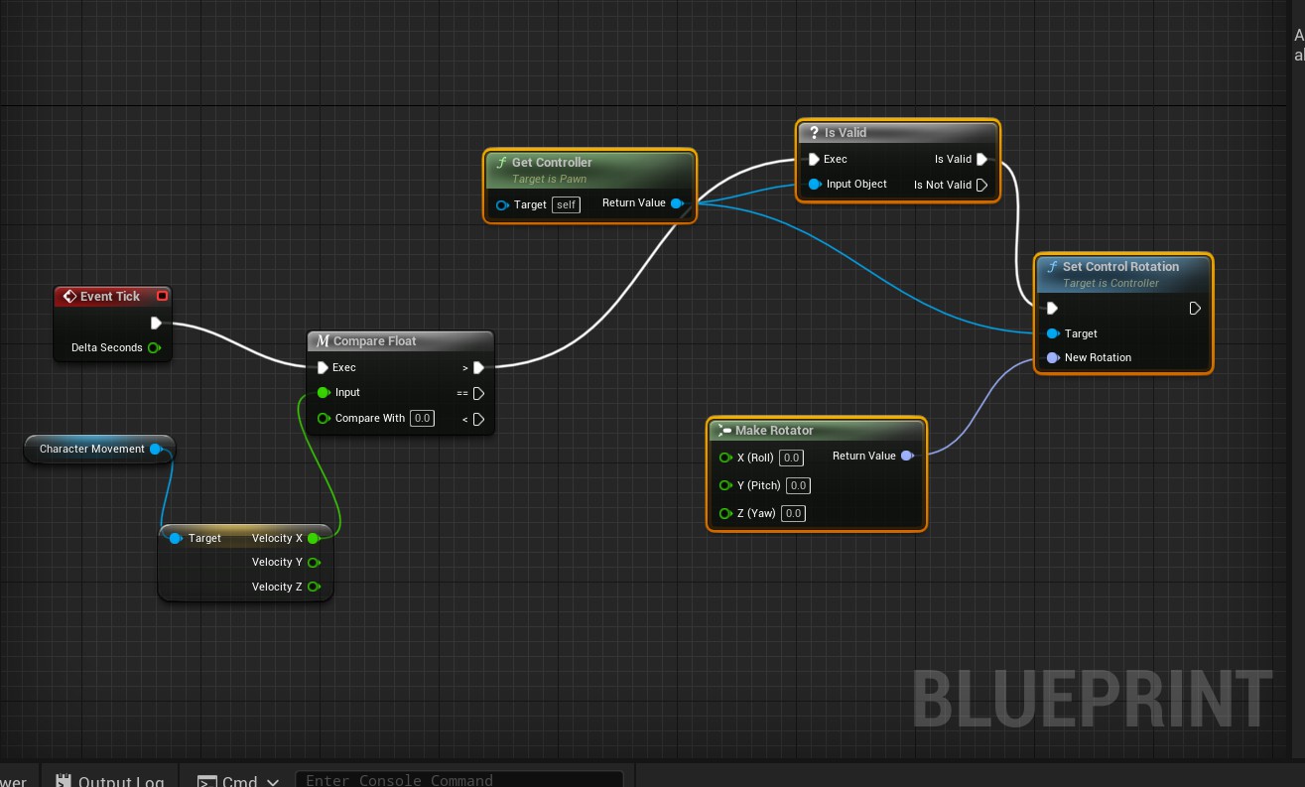
Task: Edit the Compare With value field
Action: [x=423, y=419]
